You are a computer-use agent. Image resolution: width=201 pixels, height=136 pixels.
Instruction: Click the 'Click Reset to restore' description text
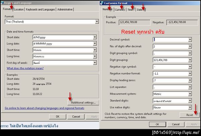point(135,116)
